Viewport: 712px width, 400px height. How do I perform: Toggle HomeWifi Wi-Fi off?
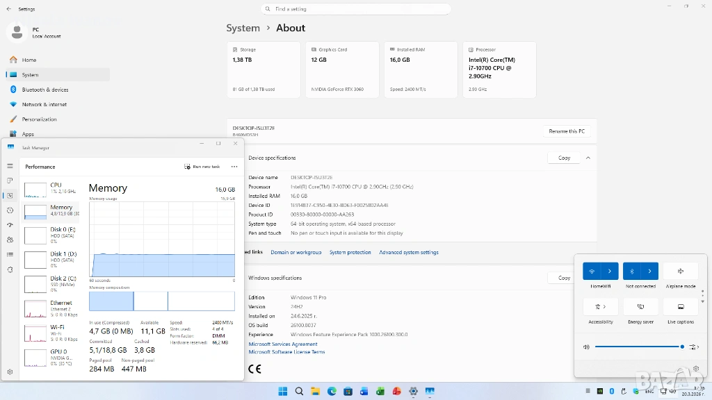tap(592, 271)
